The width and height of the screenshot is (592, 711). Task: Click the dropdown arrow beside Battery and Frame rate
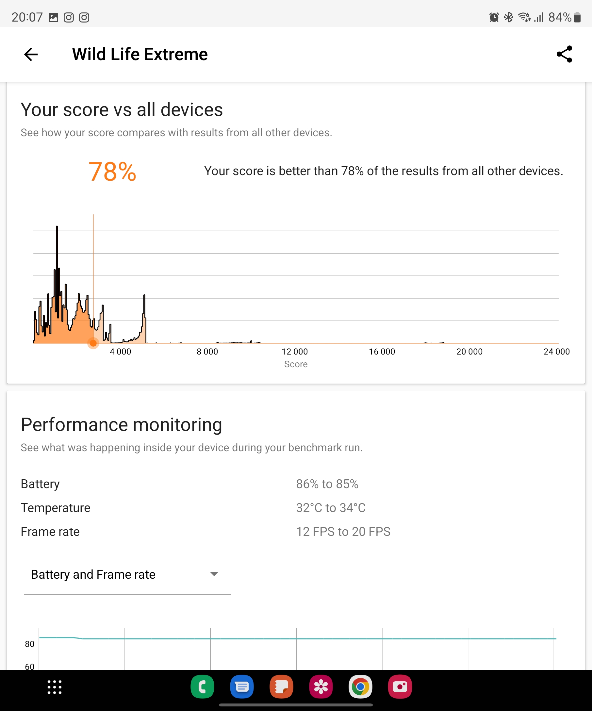pos(214,574)
